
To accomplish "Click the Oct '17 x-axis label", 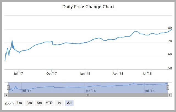I will tap(51, 73).
